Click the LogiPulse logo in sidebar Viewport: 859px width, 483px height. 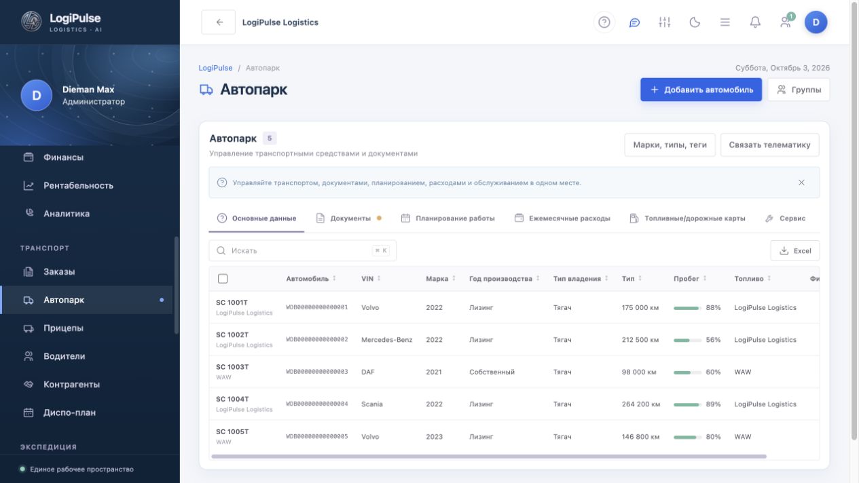(31, 22)
